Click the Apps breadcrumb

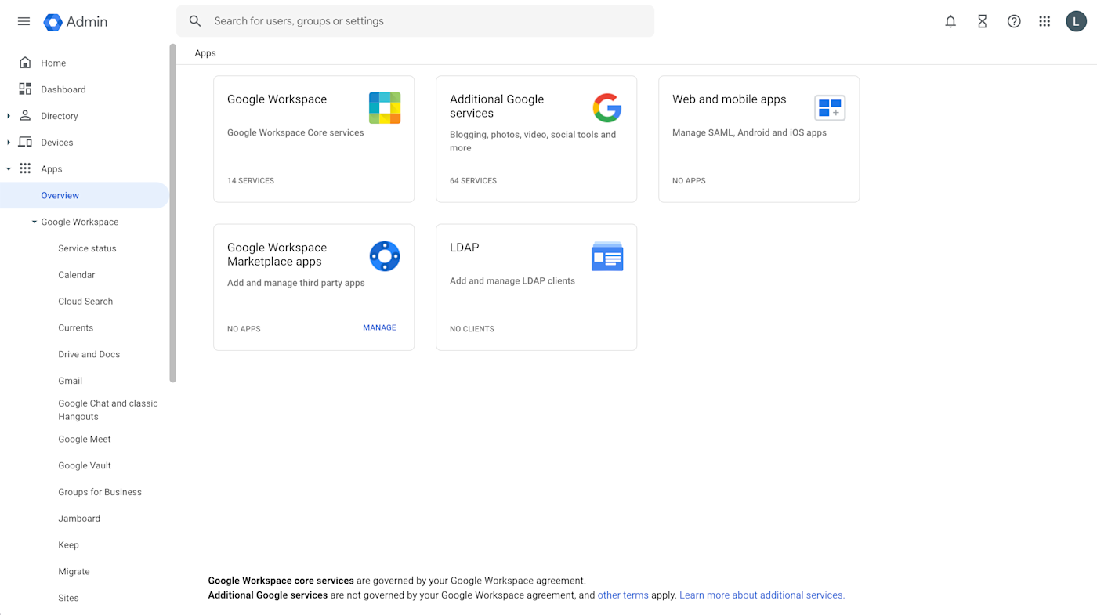click(205, 53)
